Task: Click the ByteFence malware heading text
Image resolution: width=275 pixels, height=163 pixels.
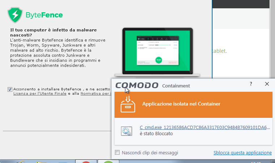Action: tap(53, 33)
